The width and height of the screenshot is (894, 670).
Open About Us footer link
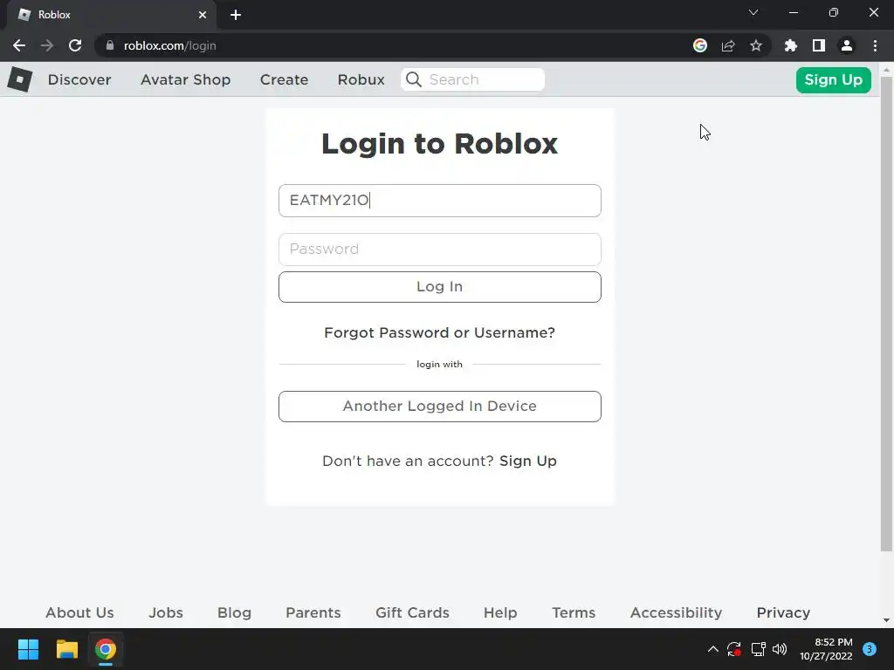[x=79, y=612]
